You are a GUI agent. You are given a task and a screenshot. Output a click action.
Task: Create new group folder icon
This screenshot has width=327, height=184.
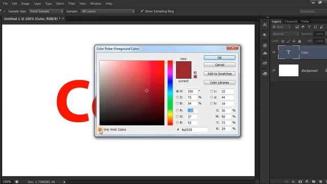[x=314, y=182]
